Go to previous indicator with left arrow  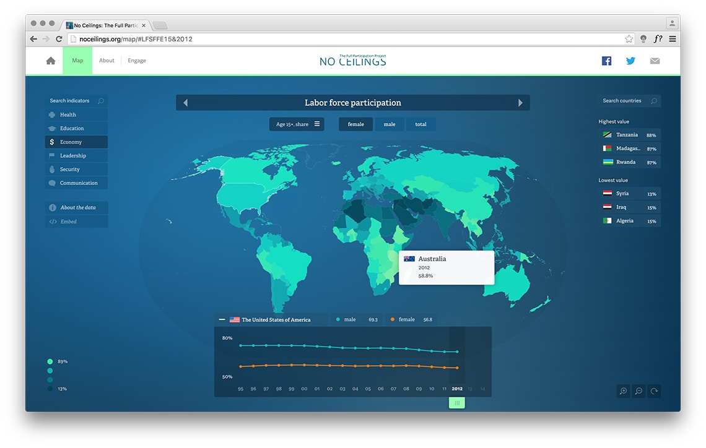185,103
